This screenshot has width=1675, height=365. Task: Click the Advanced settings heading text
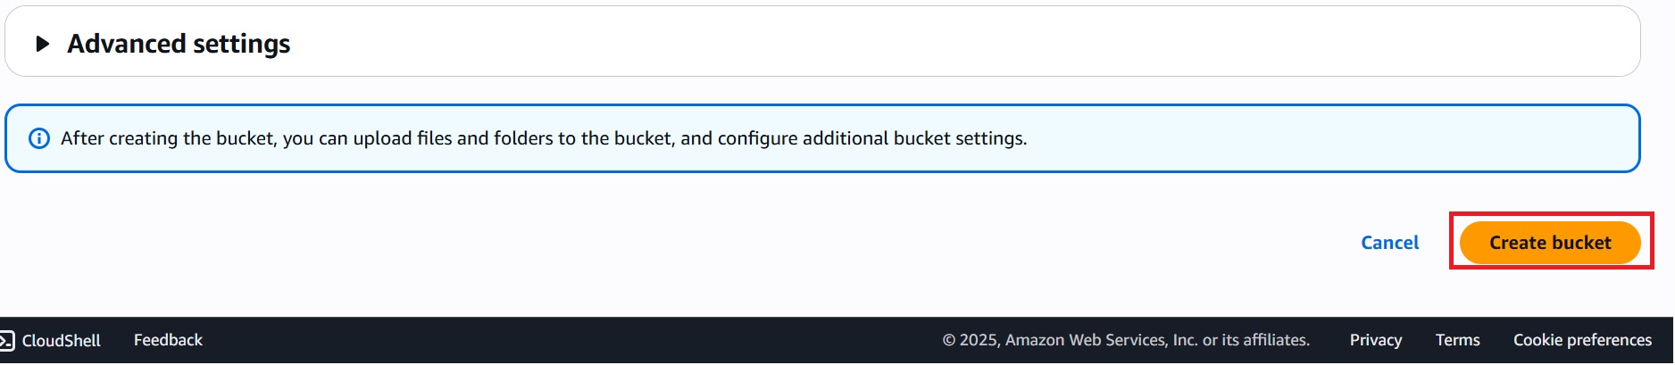point(179,44)
